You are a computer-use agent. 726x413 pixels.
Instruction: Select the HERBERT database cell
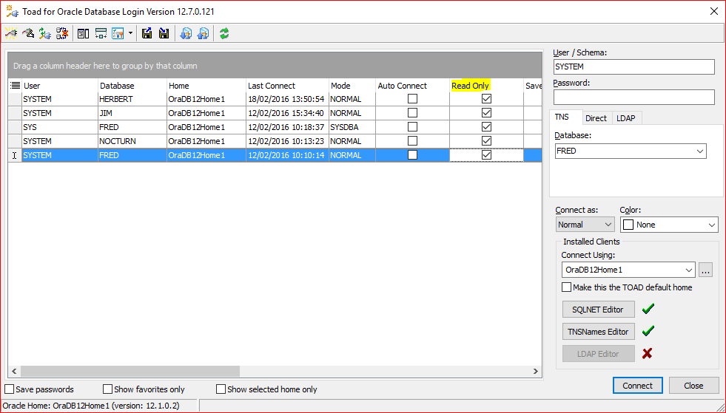click(x=132, y=99)
